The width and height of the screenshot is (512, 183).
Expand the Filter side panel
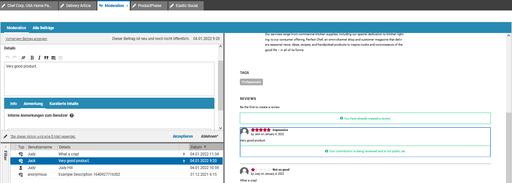coord(5,147)
